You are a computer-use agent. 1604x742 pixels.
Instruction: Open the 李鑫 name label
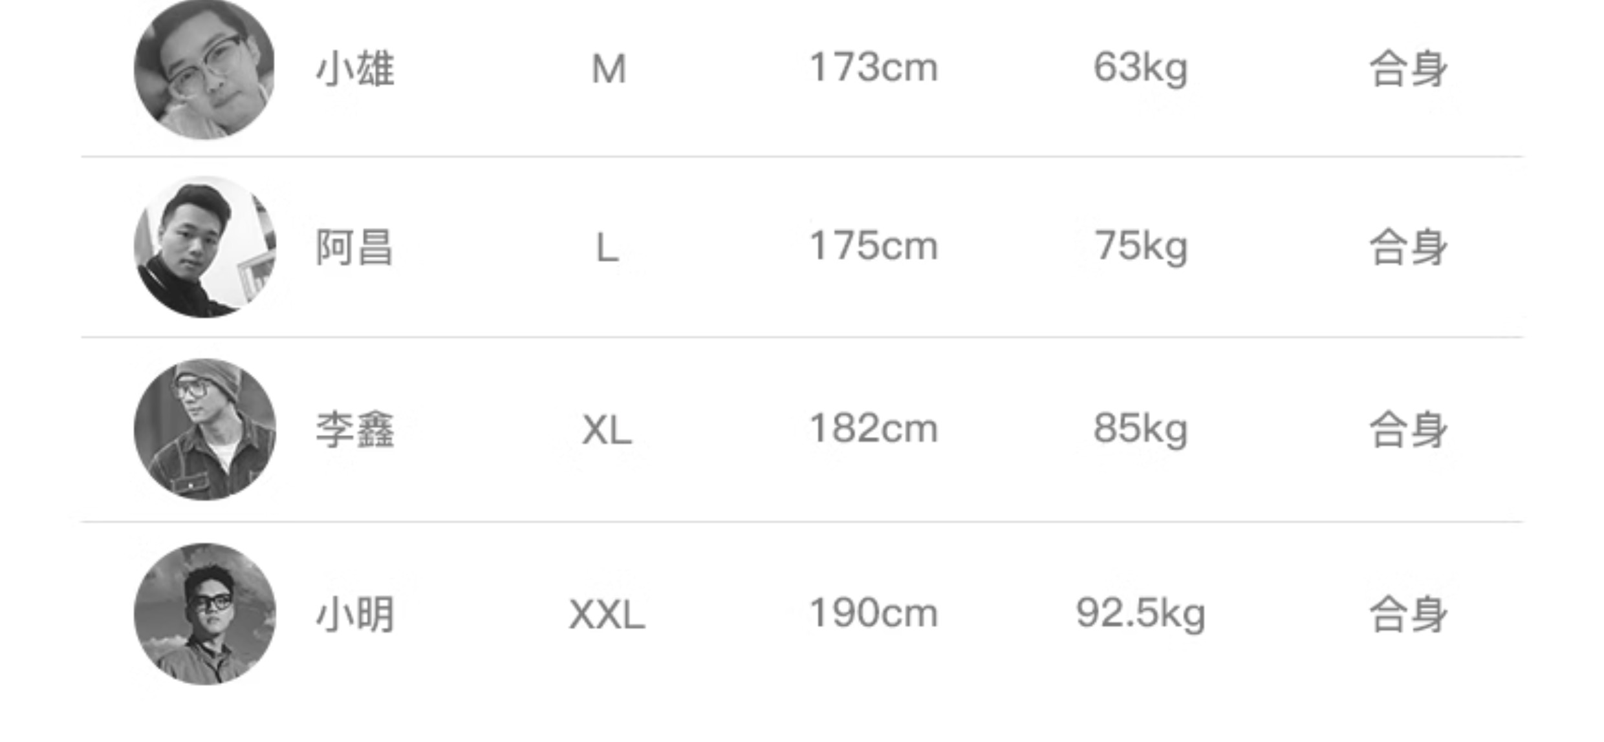[x=355, y=429]
